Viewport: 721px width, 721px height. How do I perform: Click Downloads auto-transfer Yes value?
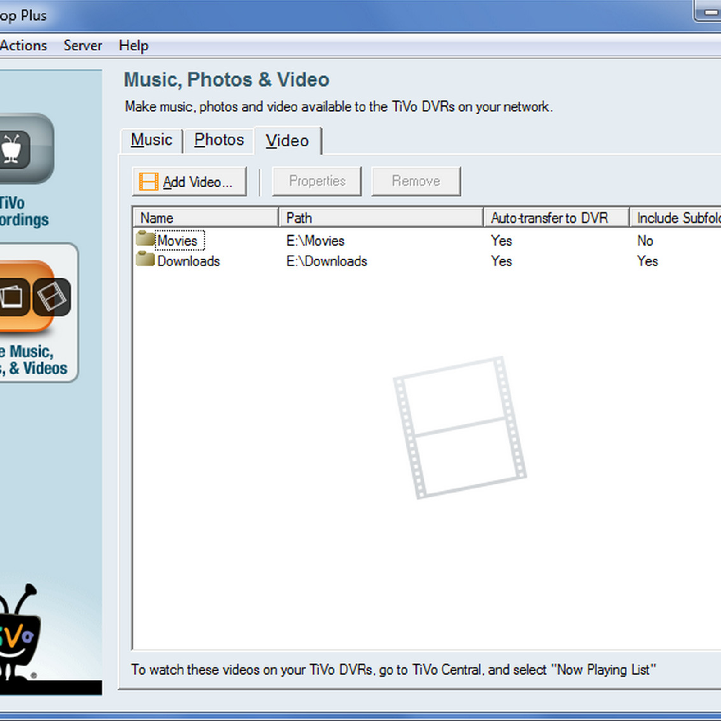click(x=502, y=261)
